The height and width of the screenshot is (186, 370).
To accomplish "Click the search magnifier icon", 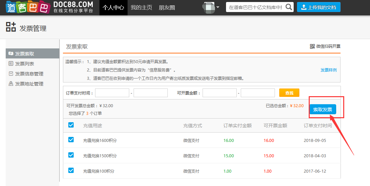I will 289,7.
